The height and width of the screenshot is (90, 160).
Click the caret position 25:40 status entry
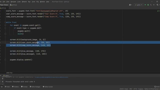point(124,89)
